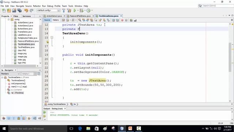Image resolution: width=234 pixels, height=132 pixels.
Task: Click the Profile Project toolbar icon
Action: [x=88, y=11]
